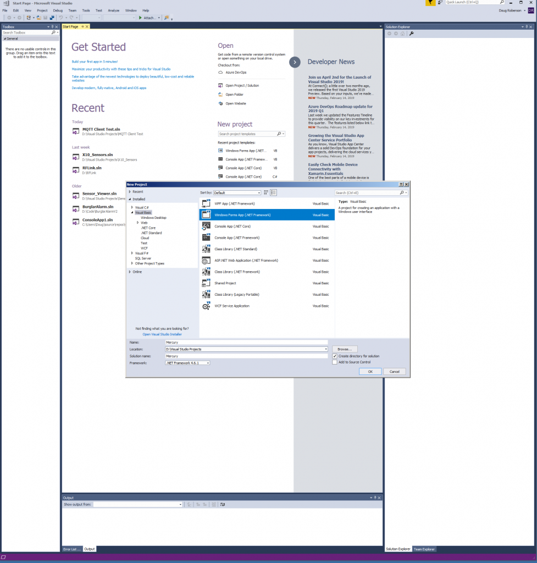Click the Save All toolbar icon

tap(52, 18)
